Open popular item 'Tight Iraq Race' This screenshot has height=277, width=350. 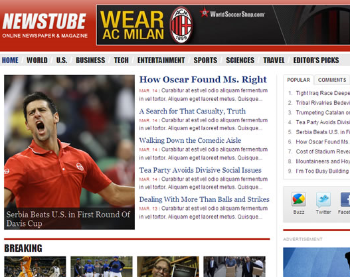[x=323, y=93]
